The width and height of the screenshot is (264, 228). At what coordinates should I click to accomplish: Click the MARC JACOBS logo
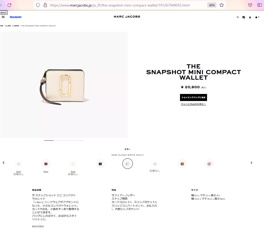click(x=127, y=17)
